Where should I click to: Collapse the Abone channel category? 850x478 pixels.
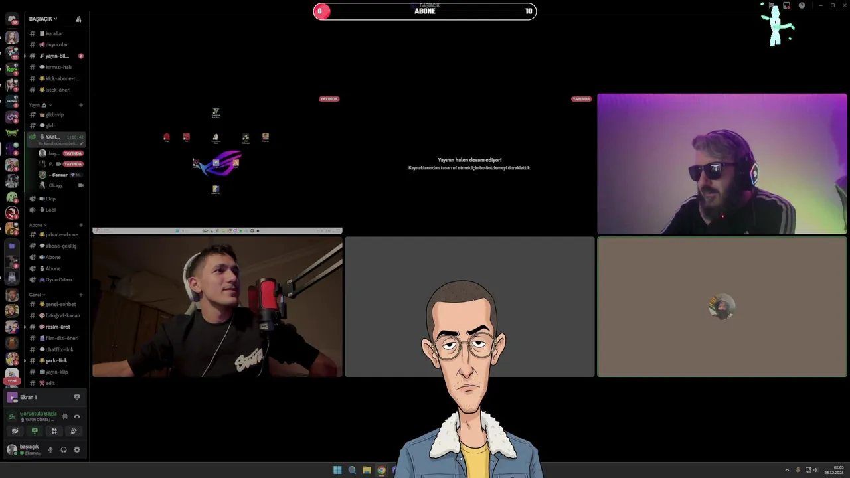pos(38,225)
